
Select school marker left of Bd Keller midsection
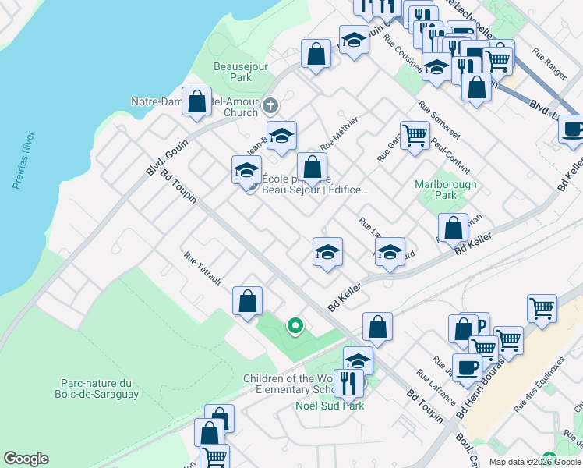click(x=327, y=254)
